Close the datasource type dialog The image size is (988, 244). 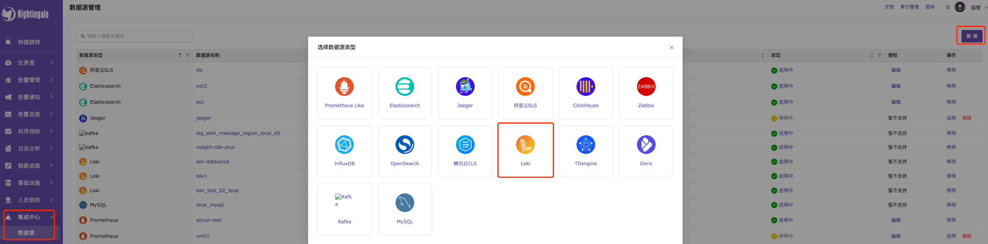671,48
